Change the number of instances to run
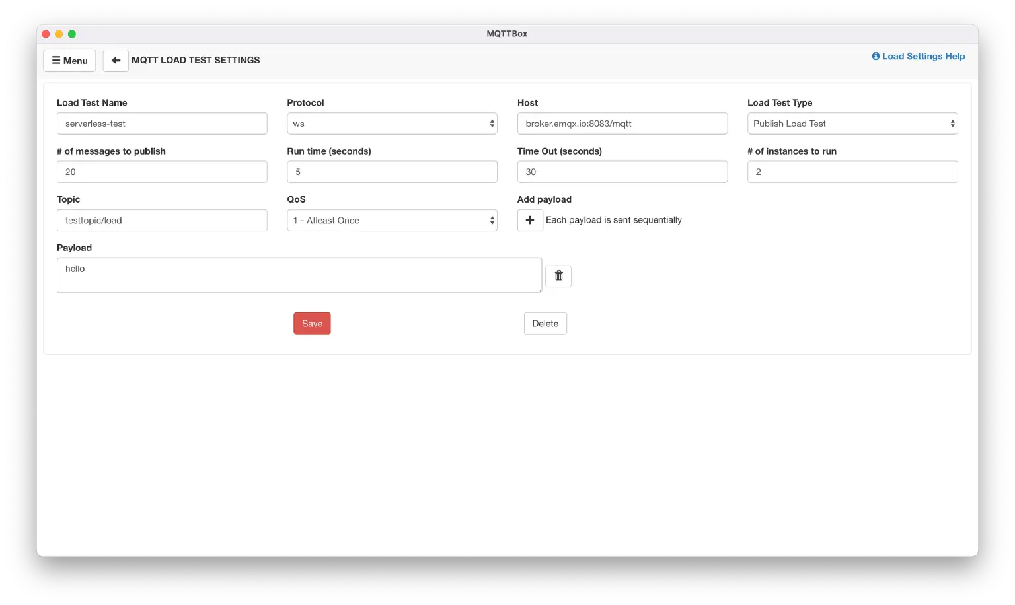This screenshot has width=1015, height=605. coord(852,172)
